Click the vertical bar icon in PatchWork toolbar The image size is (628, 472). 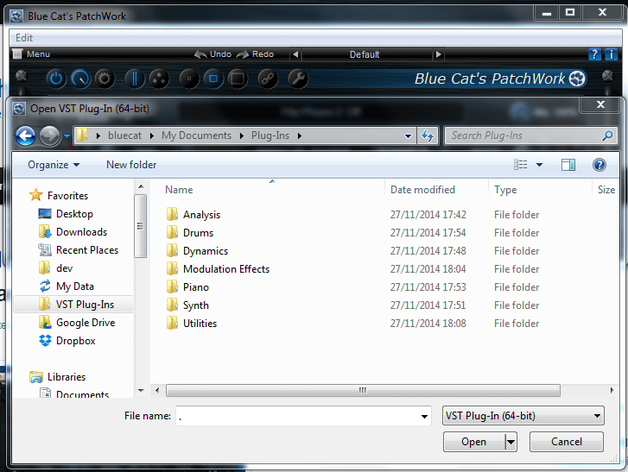(x=135, y=79)
